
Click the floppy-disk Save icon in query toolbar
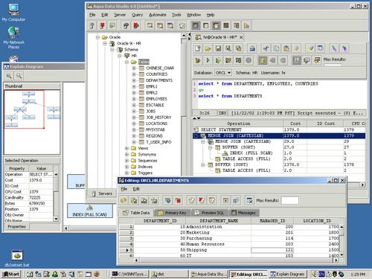click(218, 48)
